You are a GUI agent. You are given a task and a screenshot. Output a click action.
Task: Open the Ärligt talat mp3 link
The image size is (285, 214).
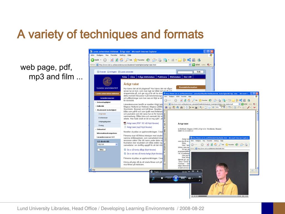(139, 127)
